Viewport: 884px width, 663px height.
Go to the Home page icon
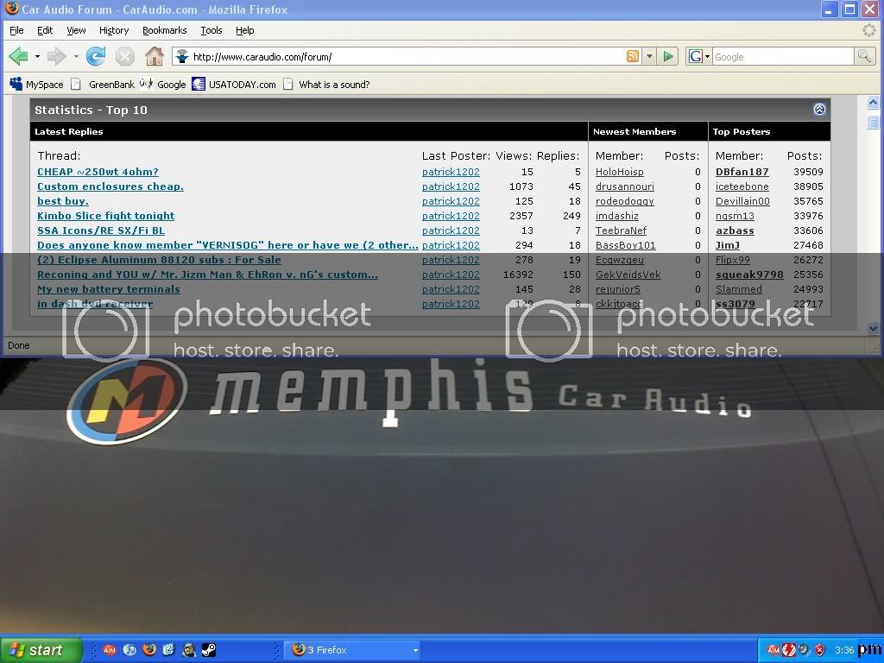pyautogui.click(x=154, y=56)
